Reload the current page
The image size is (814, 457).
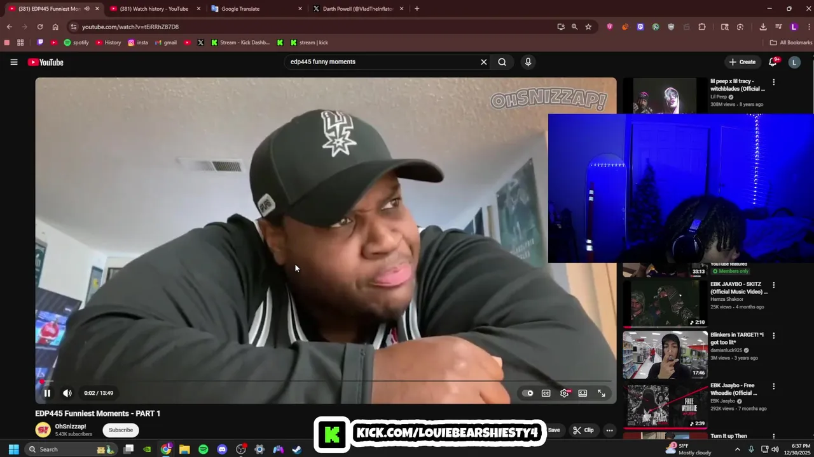40,27
